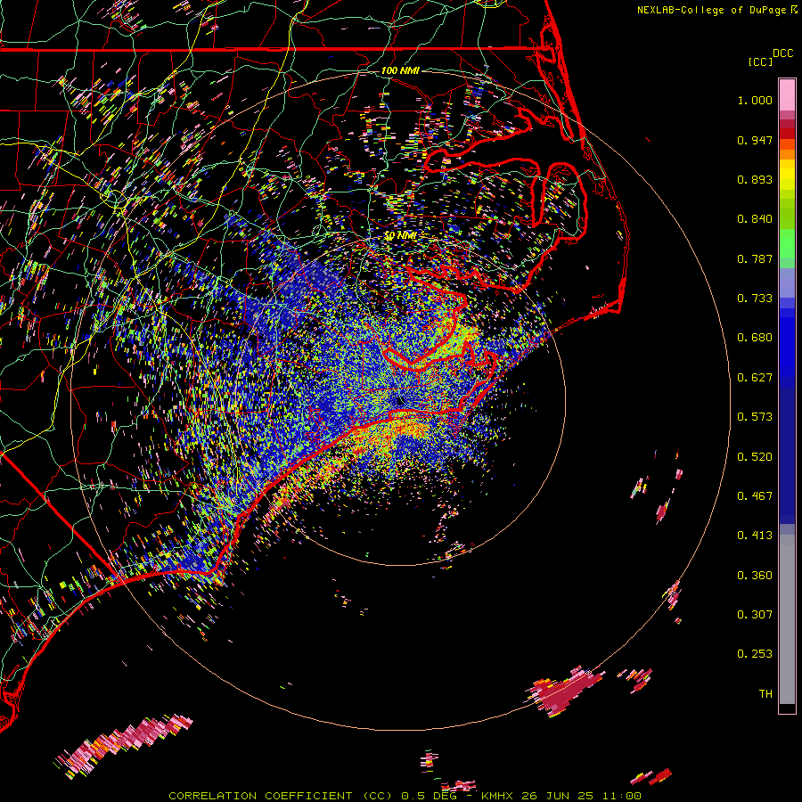The height and width of the screenshot is (802, 802).
Task: Select the 0.253 scale value
Action: click(755, 654)
